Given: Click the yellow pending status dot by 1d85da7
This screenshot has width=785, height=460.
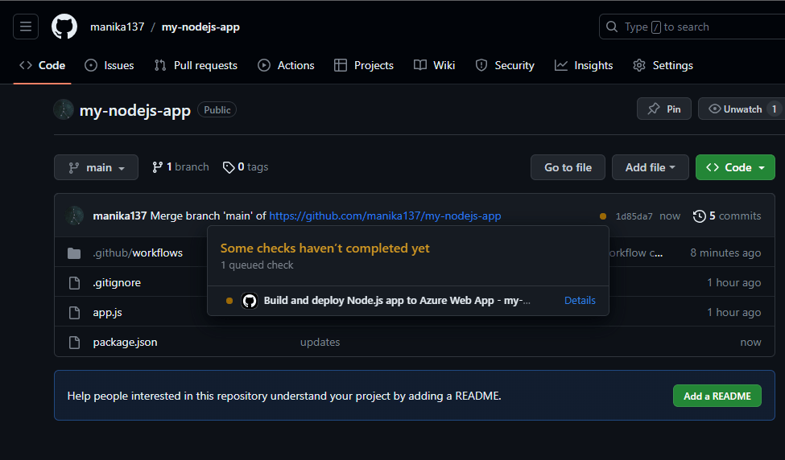Looking at the screenshot, I should click(603, 216).
